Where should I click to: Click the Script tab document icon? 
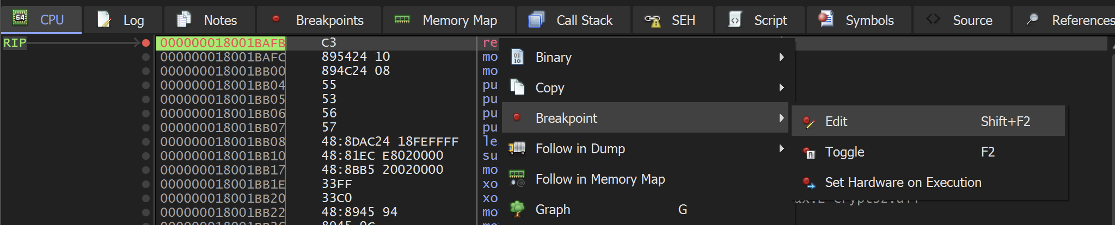[735, 20]
